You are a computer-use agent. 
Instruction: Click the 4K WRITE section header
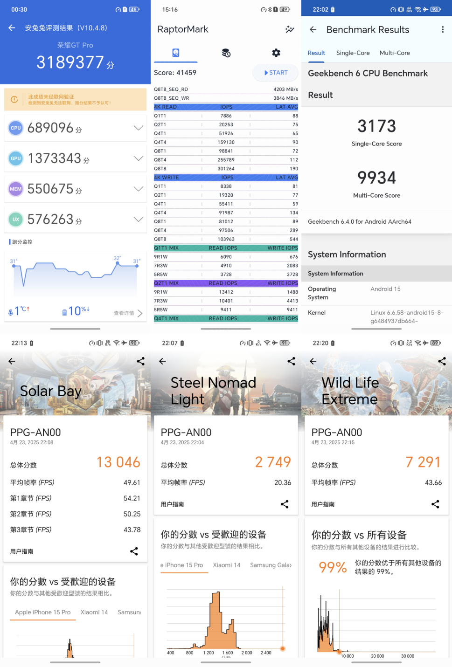click(x=226, y=178)
